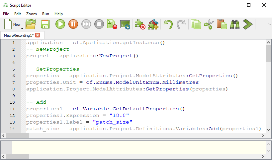Click editor vertical scrollbar down arrow
The width and height of the screenshot is (272, 160).
[268, 130]
